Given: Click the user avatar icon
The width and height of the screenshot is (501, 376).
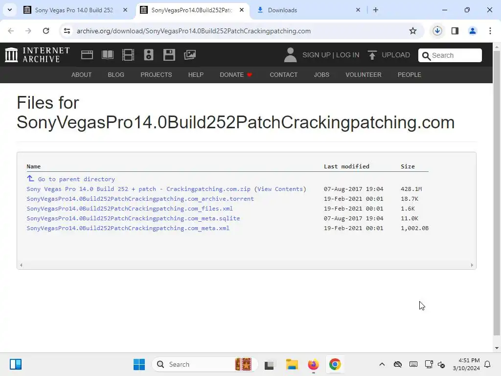Looking at the screenshot, I should pyautogui.click(x=290, y=55).
